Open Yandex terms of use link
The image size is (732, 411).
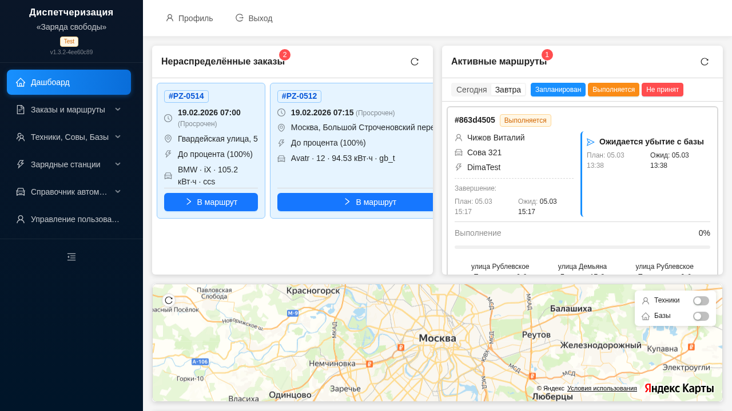[602, 388]
